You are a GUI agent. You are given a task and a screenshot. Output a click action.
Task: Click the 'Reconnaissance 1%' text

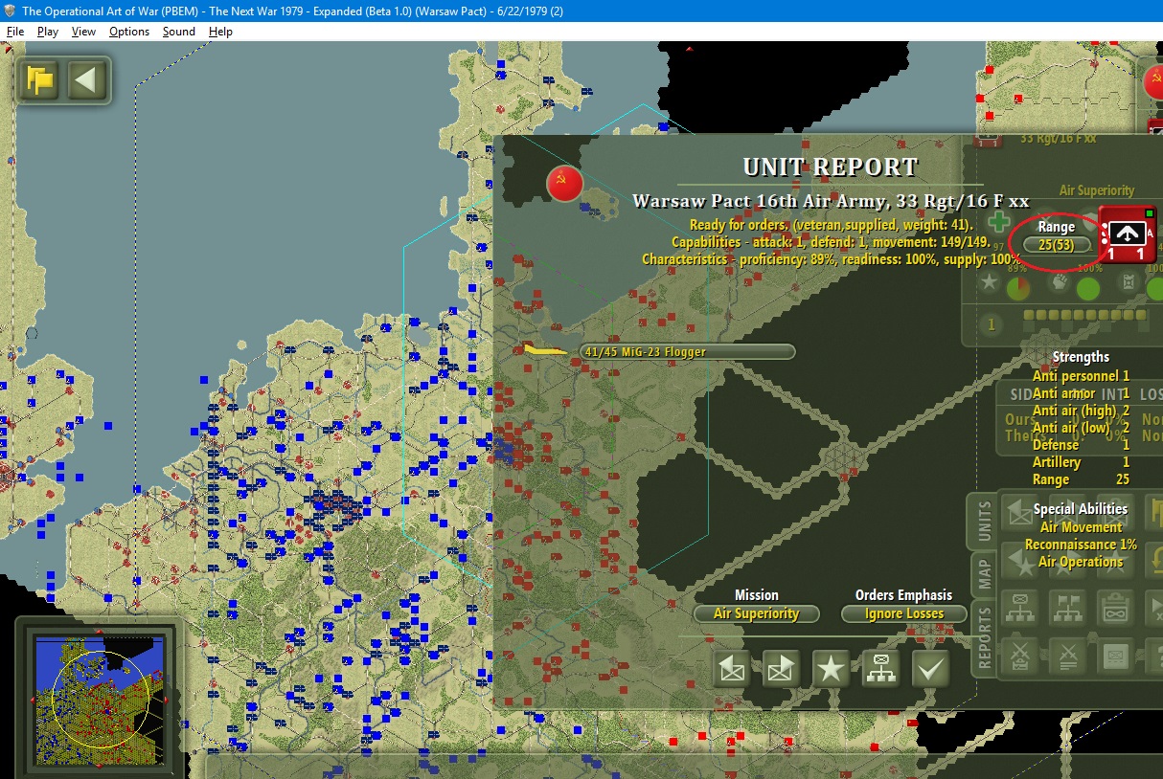tap(1081, 545)
